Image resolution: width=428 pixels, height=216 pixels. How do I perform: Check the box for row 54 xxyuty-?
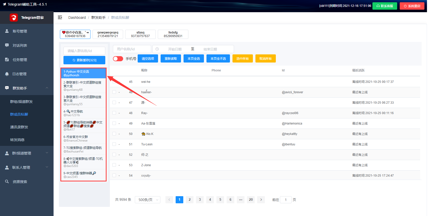114,175
